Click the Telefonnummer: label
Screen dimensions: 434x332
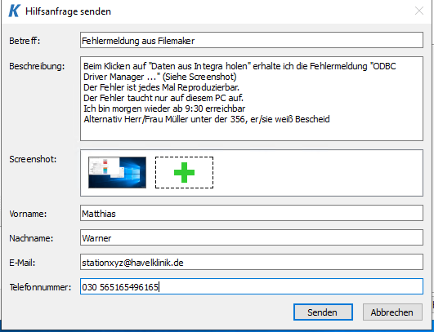pos(40,287)
